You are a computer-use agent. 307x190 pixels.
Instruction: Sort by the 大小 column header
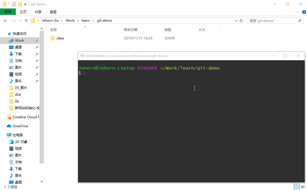click(x=202, y=30)
